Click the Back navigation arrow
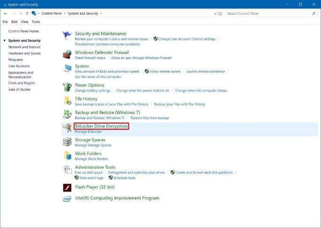The height and width of the screenshot is (228, 321). click(x=6, y=14)
